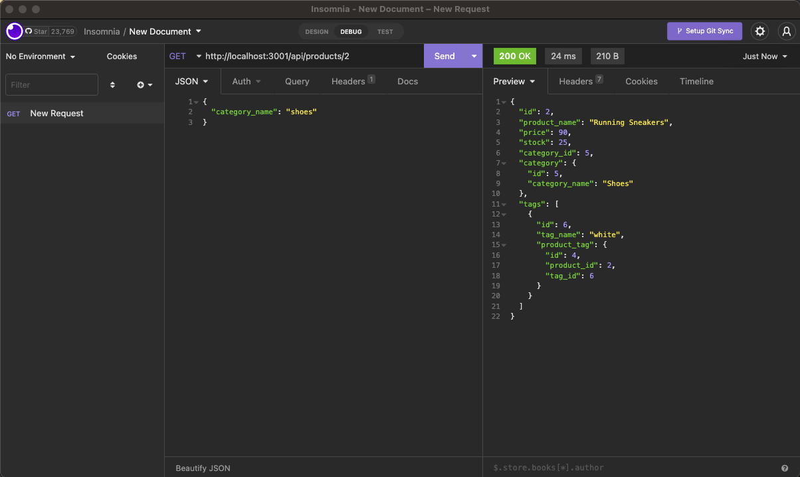Viewport: 800px width, 477px height.
Task: Click Beautify JSON below the body editor
Action: [x=202, y=468]
